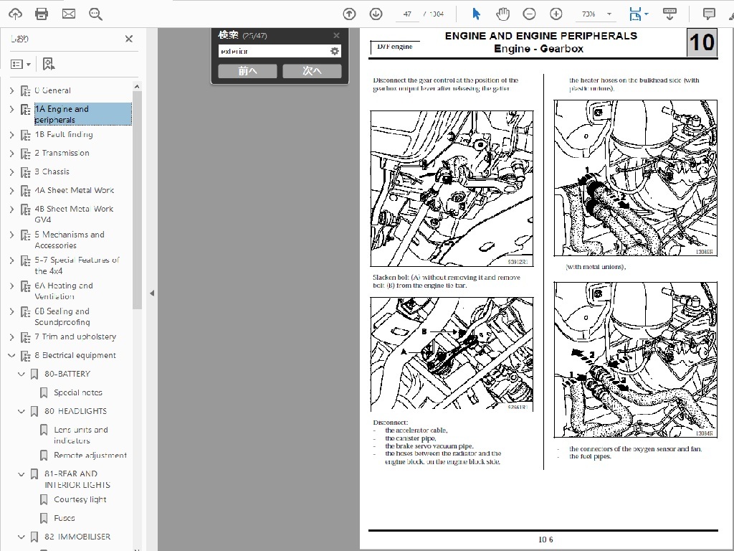Zoom out with the minus icon
This screenshot has height=551, width=734.
[530, 14]
